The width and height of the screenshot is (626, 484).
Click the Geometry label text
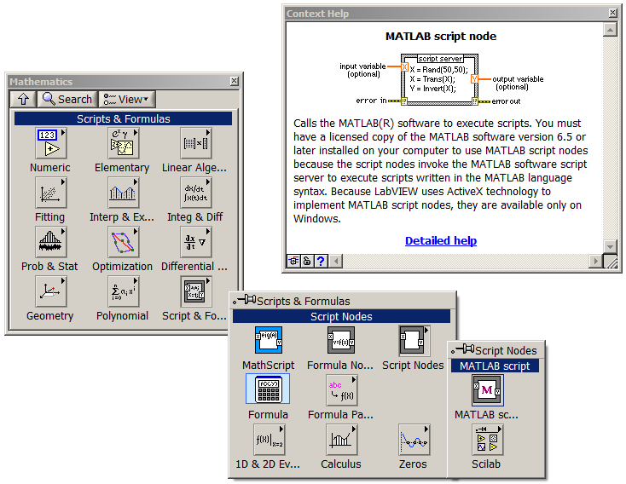[x=50, y=315]
